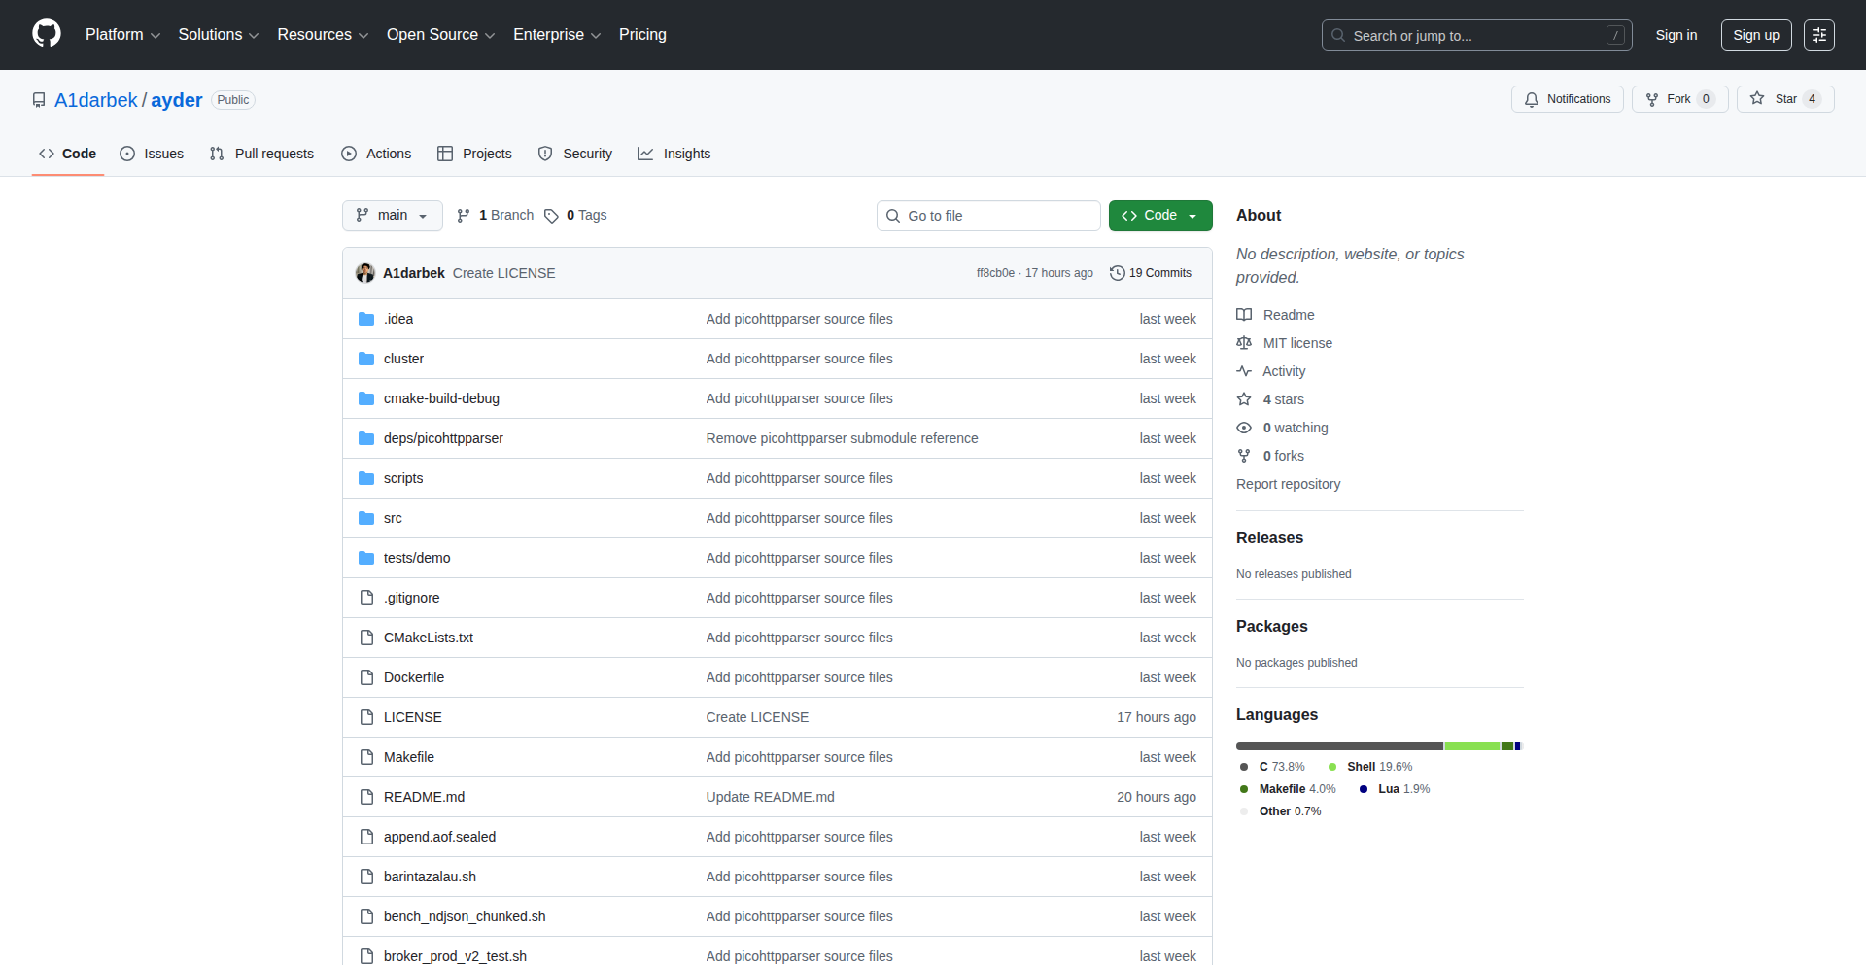
Task: Open commit history via the clock icon
Action: point(1116,273)
